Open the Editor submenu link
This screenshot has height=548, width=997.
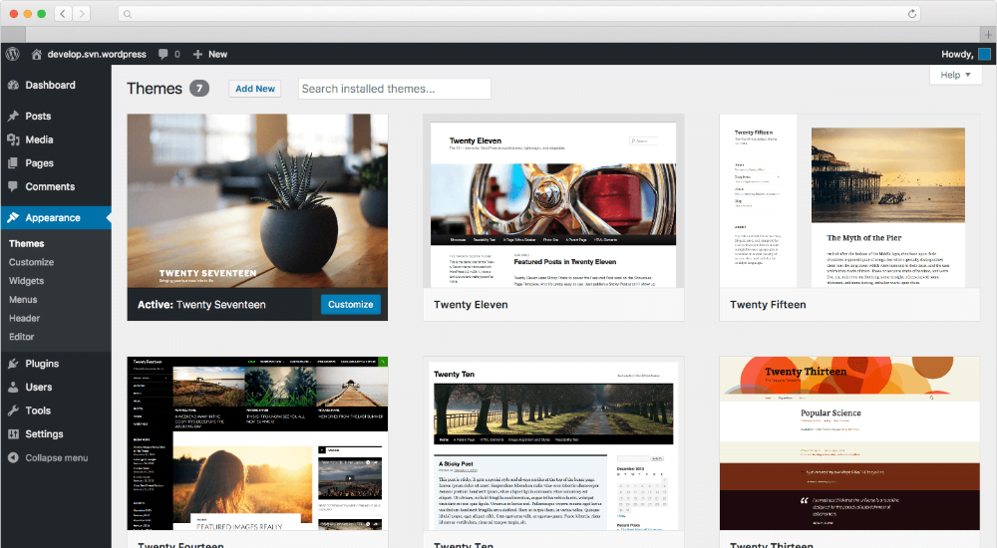pyautogui.click(x=22, y=337)
